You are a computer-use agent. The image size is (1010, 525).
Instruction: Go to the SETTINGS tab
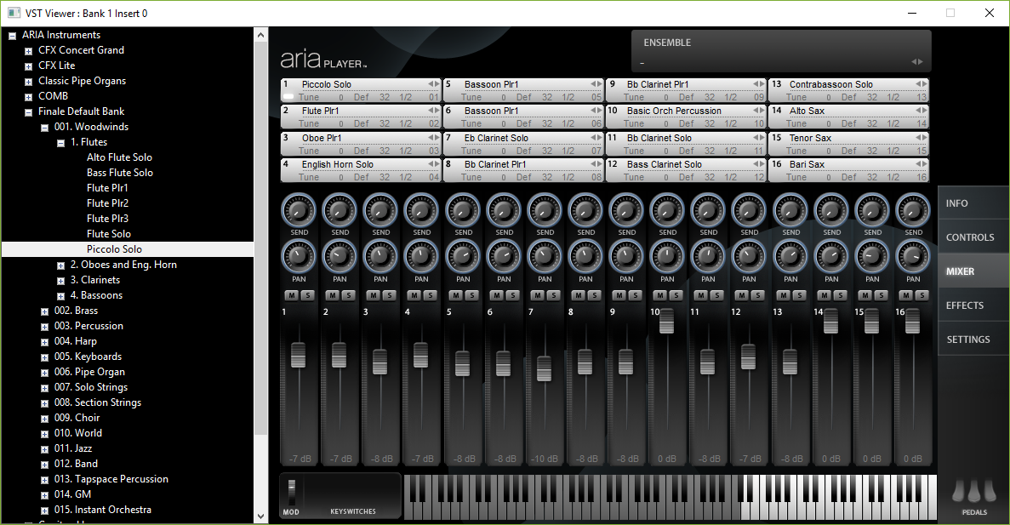coord(973,340)
